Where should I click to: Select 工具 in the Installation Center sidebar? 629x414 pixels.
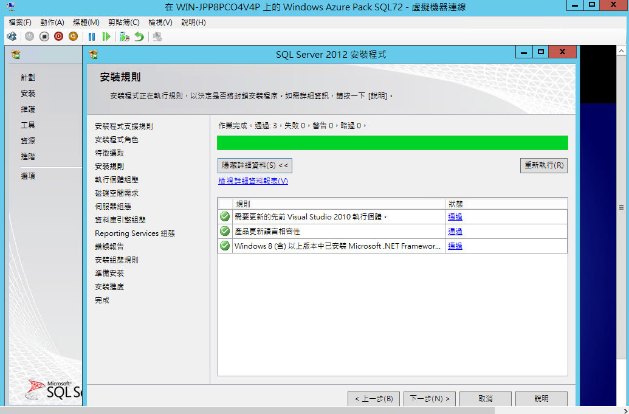tap(28, 125)
